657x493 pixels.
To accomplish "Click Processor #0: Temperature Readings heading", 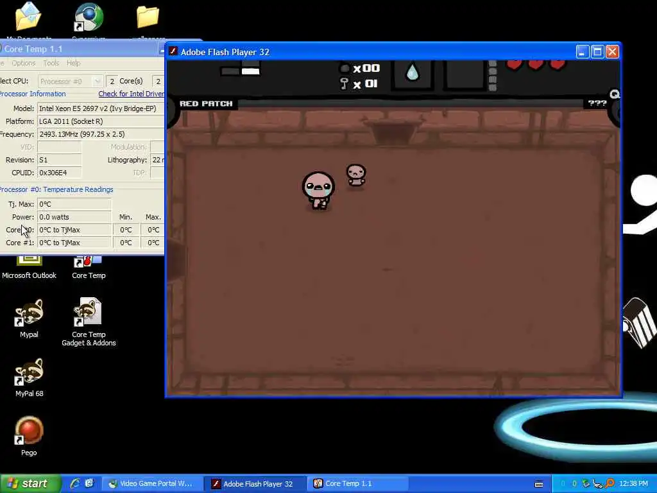I will tap(56, 189).
